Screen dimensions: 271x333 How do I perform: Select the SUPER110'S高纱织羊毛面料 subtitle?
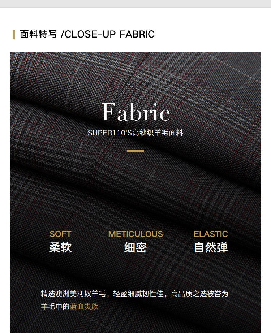(x=135, y=133)
